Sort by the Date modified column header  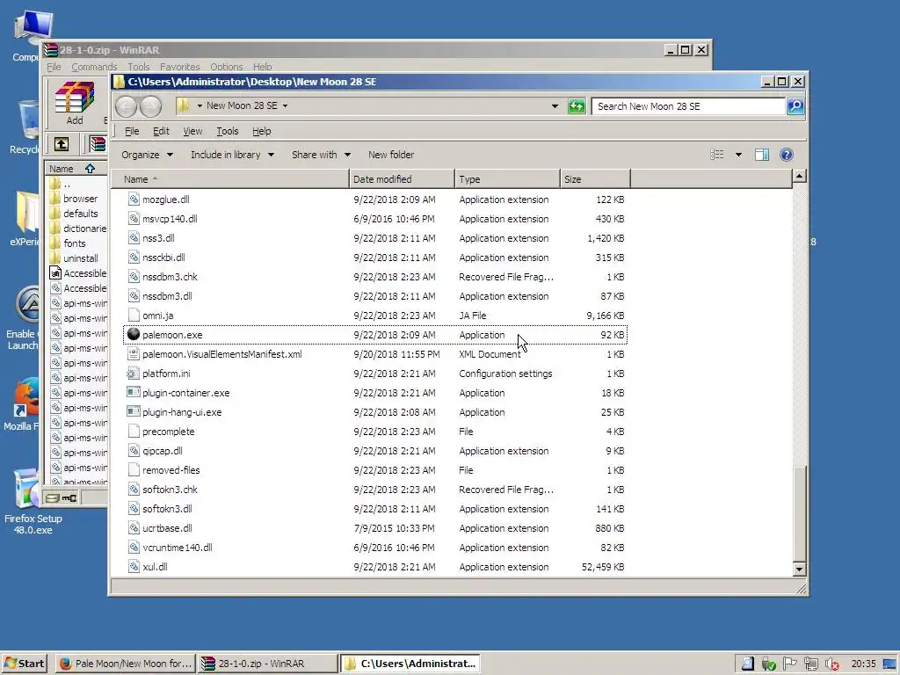point(402,179)
